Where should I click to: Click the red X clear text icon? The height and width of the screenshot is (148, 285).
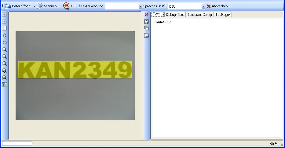tap(146, 15)
